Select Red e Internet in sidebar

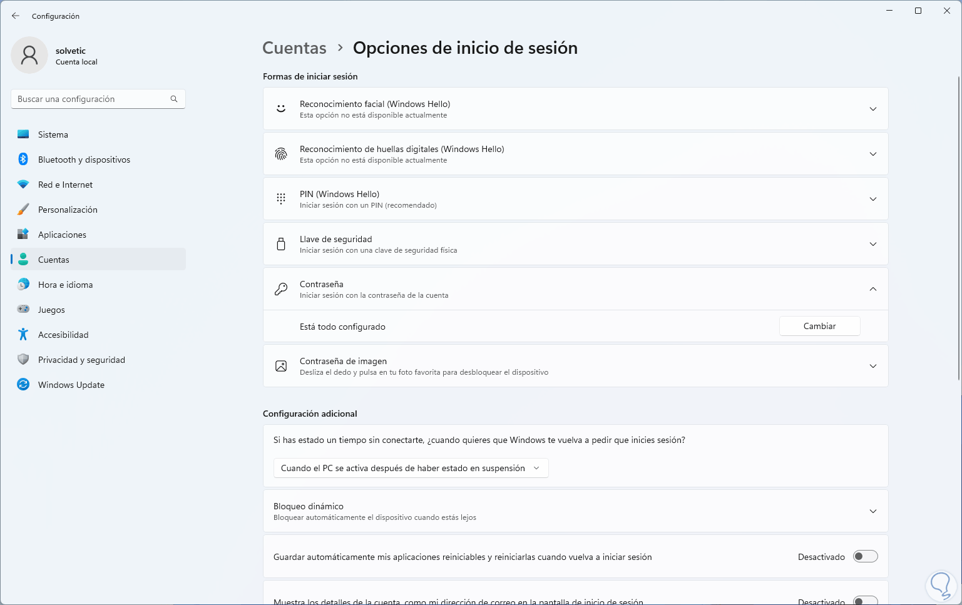click(65, 185)
